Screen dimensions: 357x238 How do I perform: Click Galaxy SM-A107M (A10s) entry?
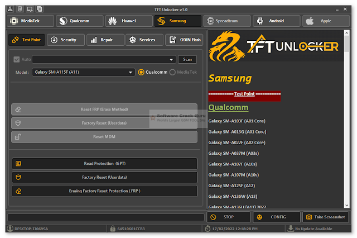[234, 175]
